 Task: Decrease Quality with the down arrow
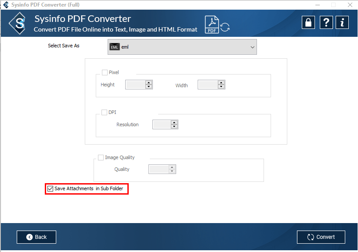click(x=172, y=171)
